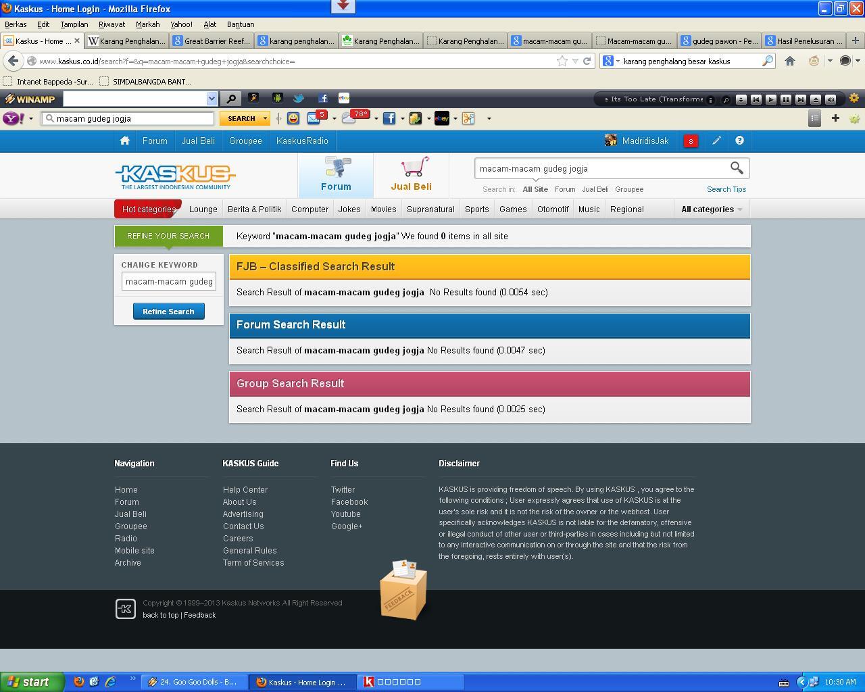Open Twitter bird icon in Winamp toolbar

coord(299,99)
